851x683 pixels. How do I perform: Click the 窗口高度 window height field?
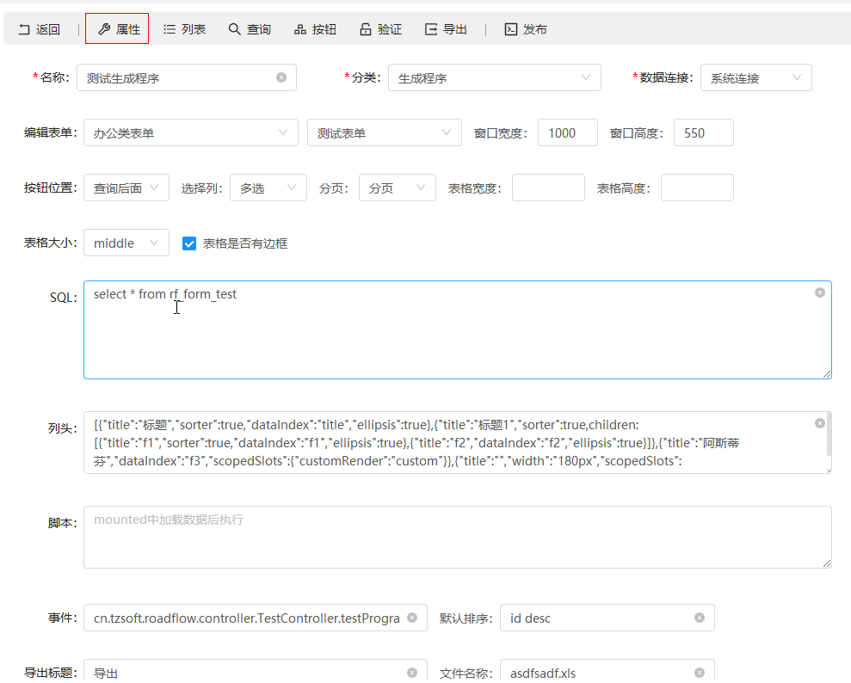click(x=703, y=133)
